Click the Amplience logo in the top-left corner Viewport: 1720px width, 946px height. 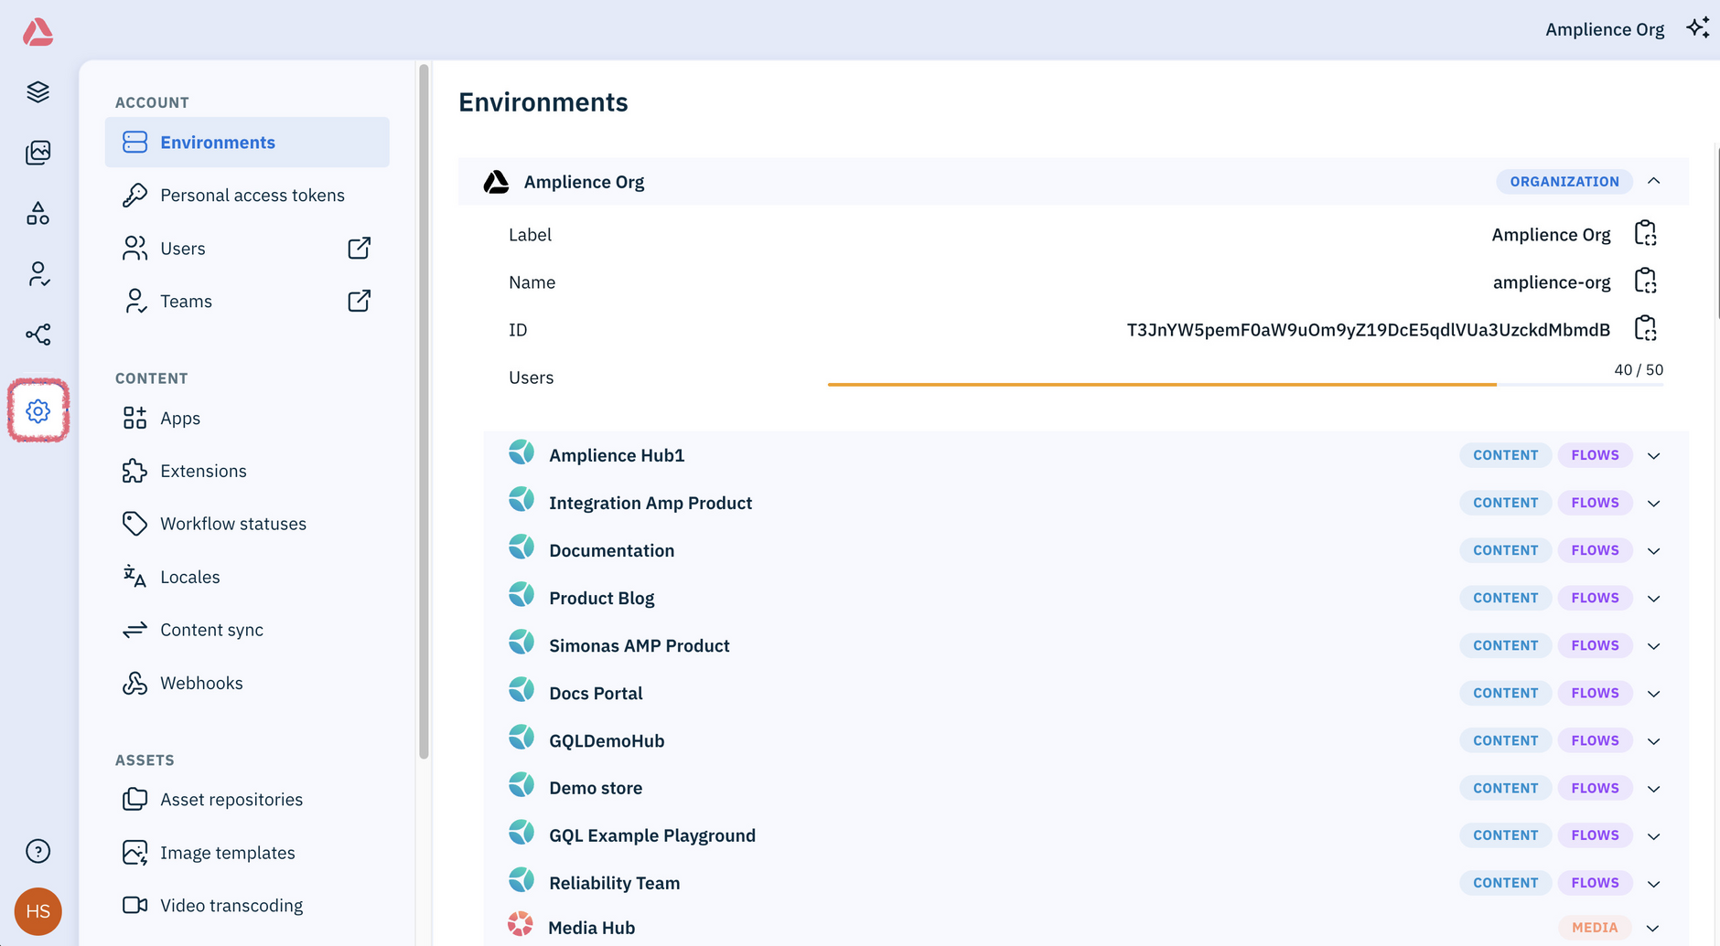[38, 32]
